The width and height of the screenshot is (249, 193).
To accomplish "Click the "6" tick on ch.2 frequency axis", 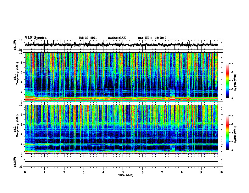I will click(22, 125).
